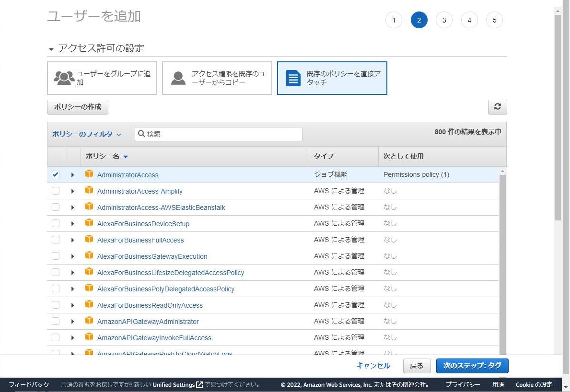Click the single user copy-permissions icon
The image size is (570, 392).
tap(178, 78)
